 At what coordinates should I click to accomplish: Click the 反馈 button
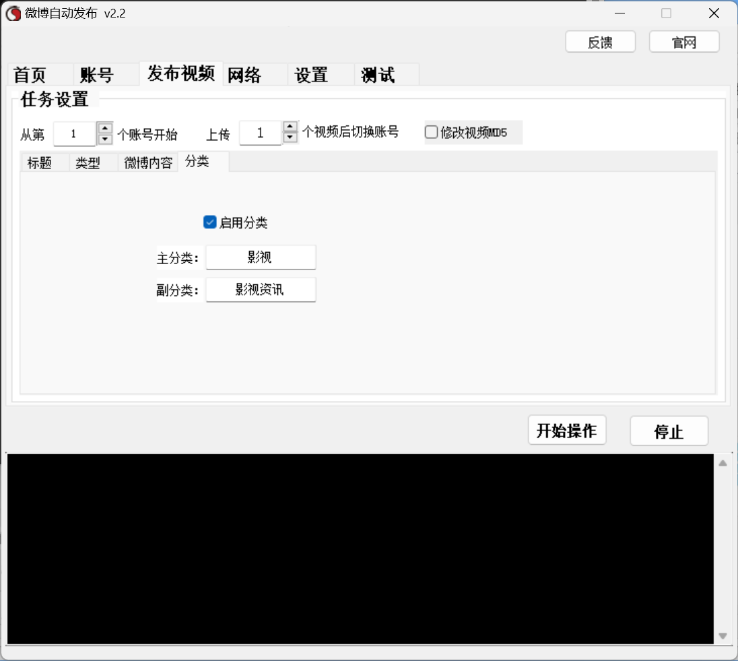(x=600, y=42)
